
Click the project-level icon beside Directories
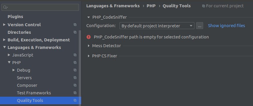point(75,32)
